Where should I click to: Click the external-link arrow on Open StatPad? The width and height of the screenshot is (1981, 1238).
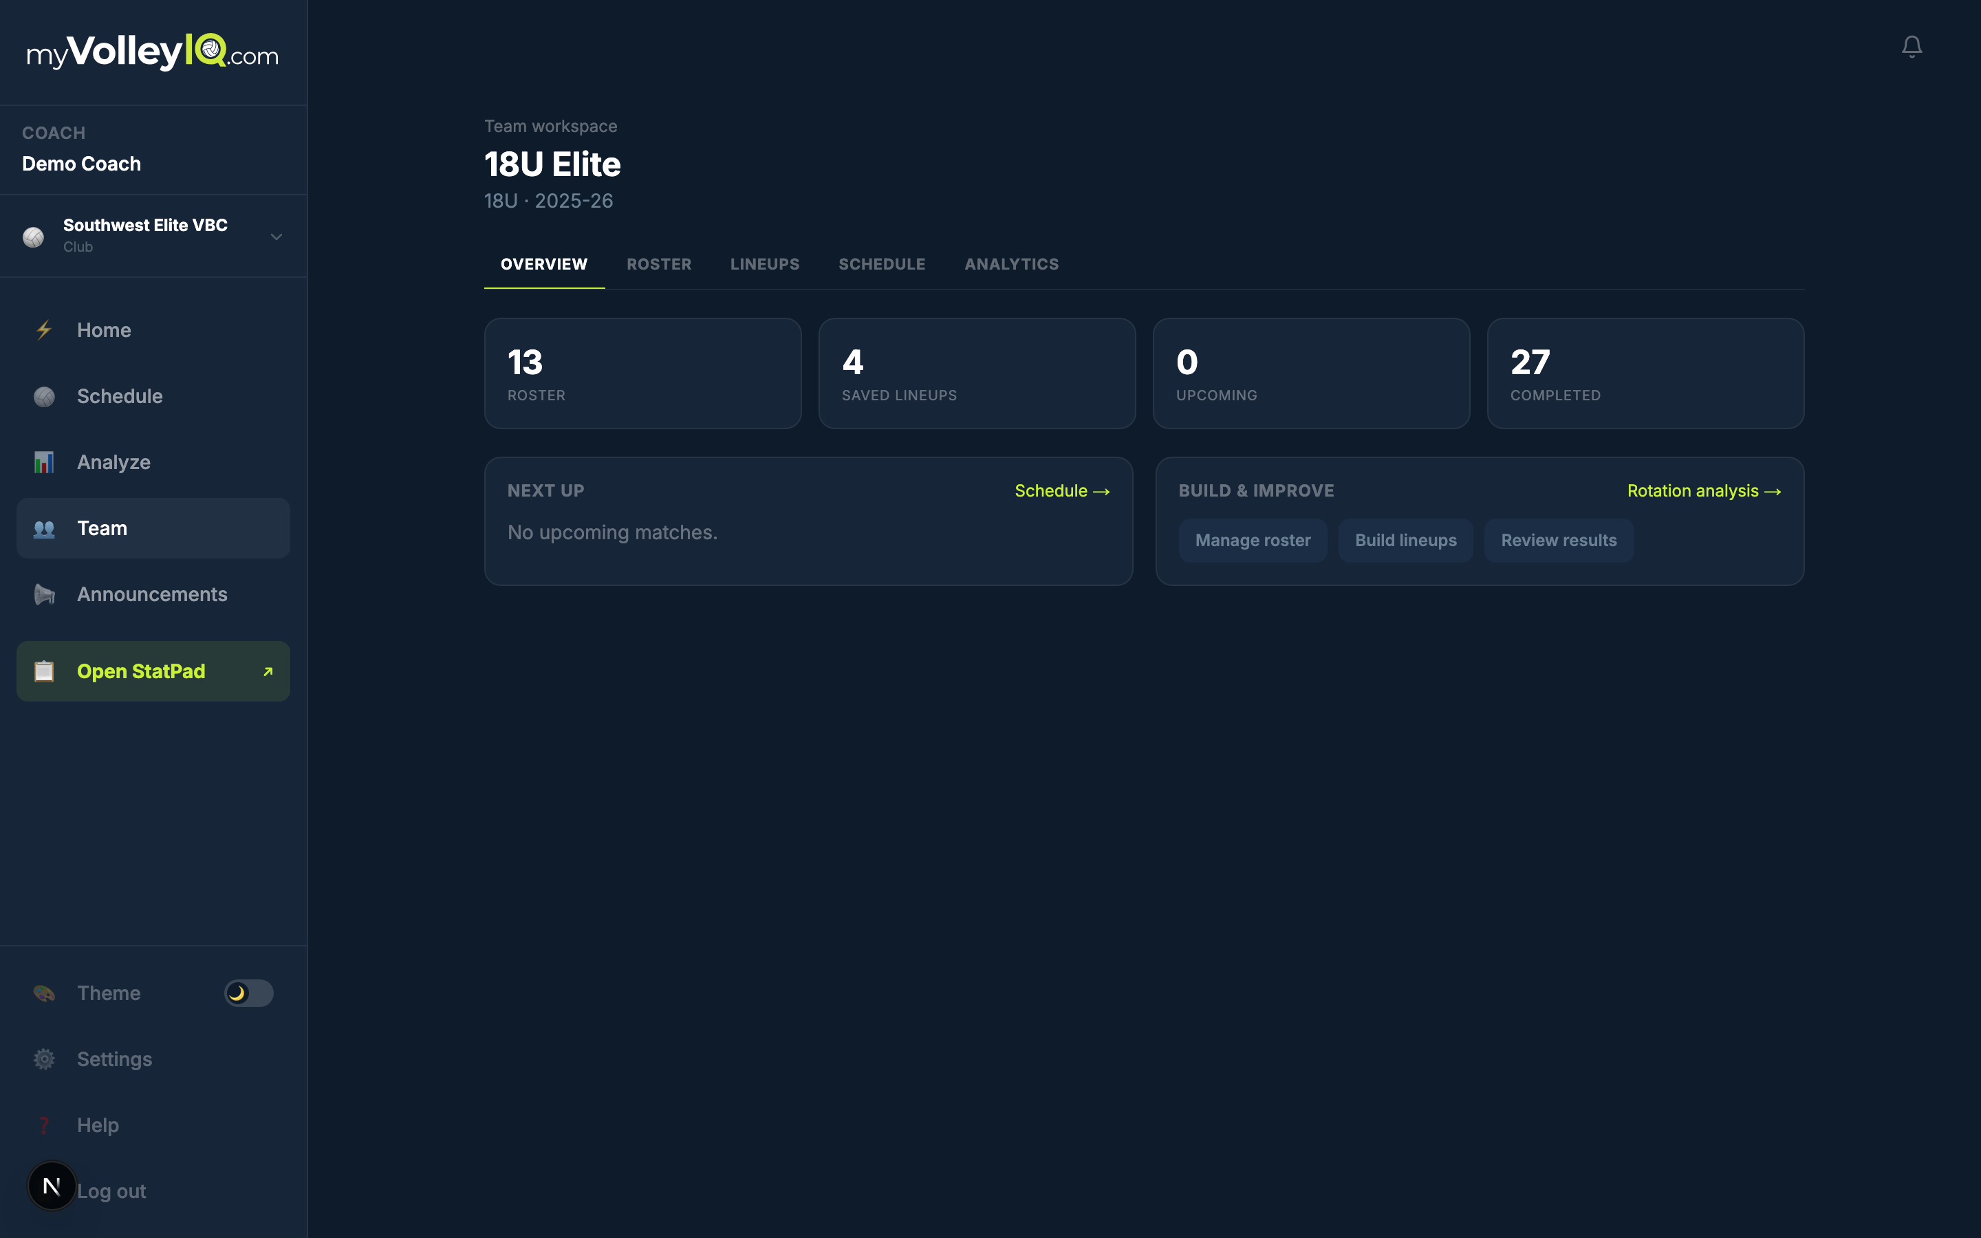click(268, 671)
